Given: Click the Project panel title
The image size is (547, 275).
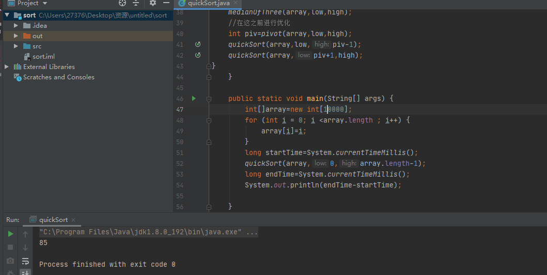Looking at the screenshot, I should (28, 3).
